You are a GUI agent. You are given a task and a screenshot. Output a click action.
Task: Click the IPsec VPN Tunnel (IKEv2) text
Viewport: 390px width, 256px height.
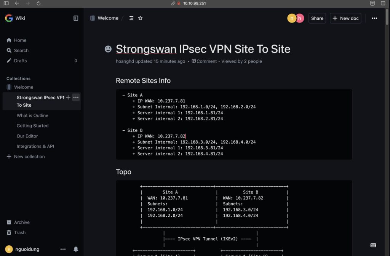pyautogui.click(x=208, y=239)
